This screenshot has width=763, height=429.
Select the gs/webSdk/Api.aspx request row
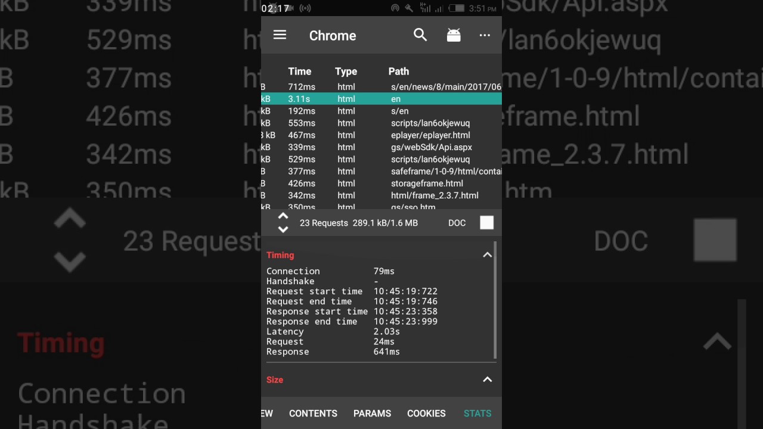381,147
